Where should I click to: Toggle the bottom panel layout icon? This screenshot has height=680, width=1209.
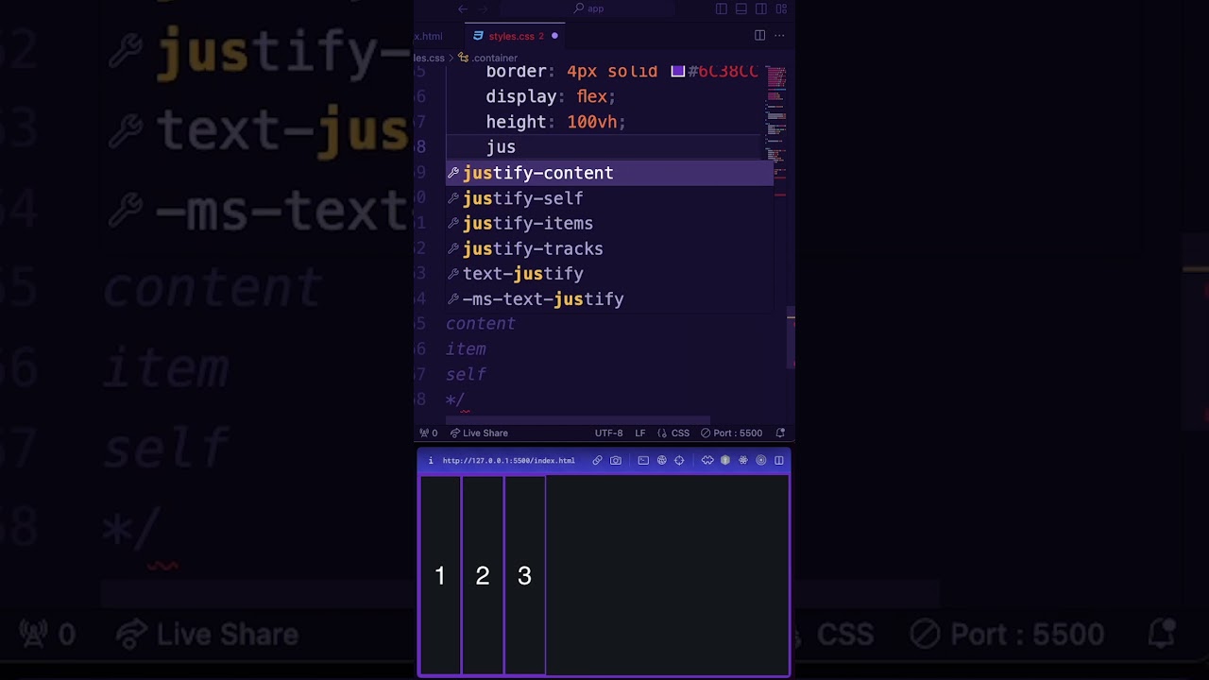(x=741, y=8)
